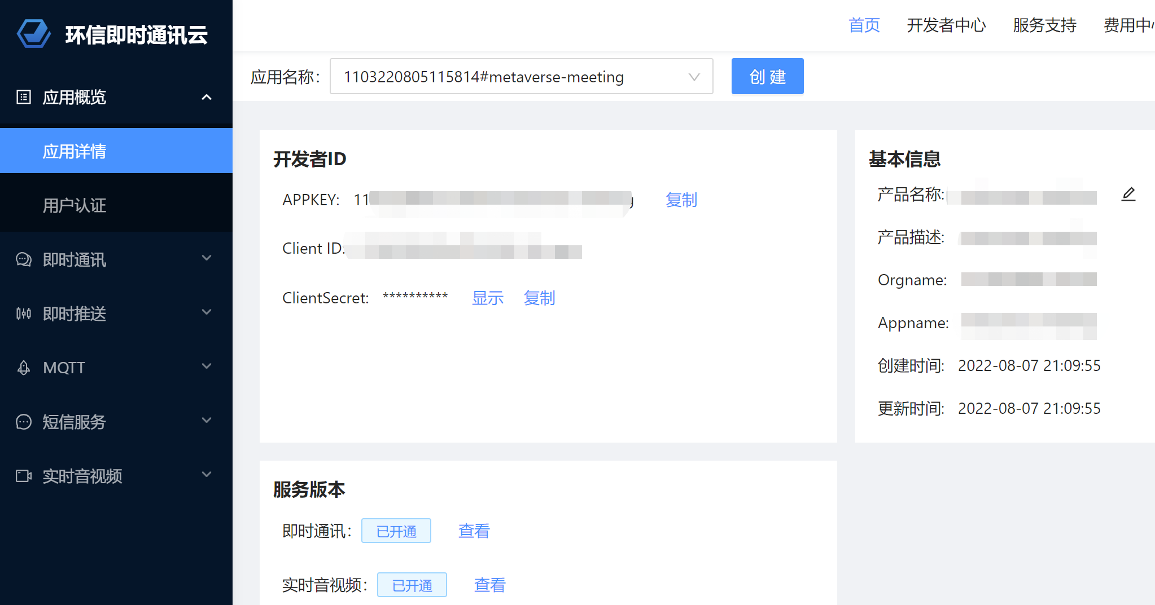The image size is (1155, 605).
Task: Open the 实时音视频 sidebar icon
Action: click(23, 476)
